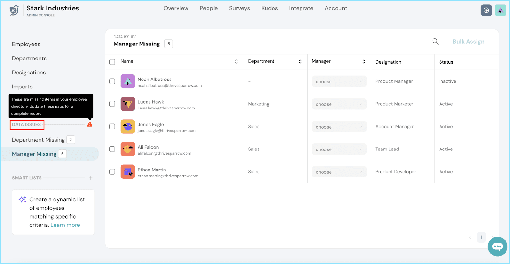This screenshot has height=264, width=510.
Task: Open the user profile avatar menu
Action: coord(500,10)
